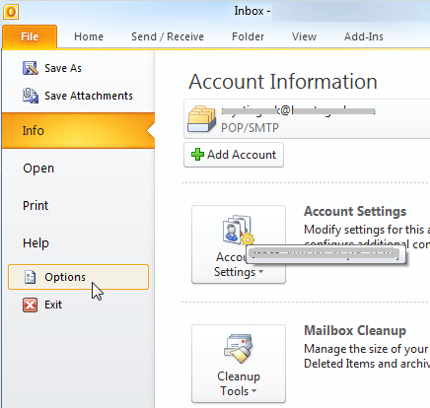Click the mail folders account icon

(x=202, y=119)
